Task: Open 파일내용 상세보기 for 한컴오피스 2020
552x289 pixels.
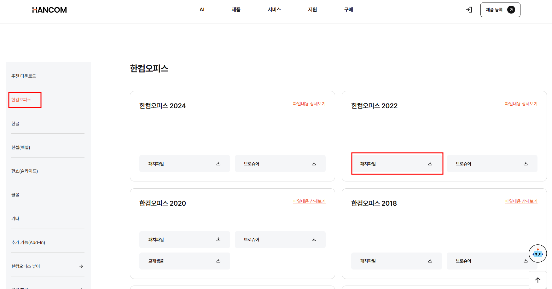Action: click(x=309, y=201)
